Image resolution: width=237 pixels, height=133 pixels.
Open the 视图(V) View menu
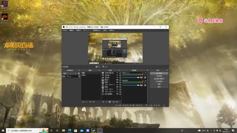[x=79, y=30]
